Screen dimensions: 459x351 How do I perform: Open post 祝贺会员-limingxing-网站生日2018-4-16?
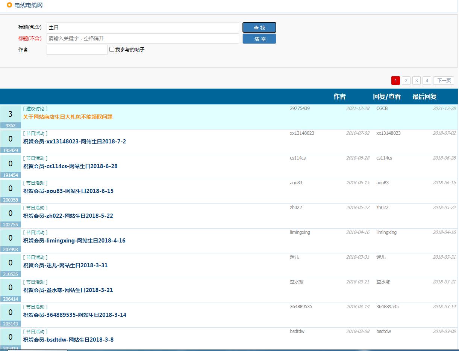74,241
